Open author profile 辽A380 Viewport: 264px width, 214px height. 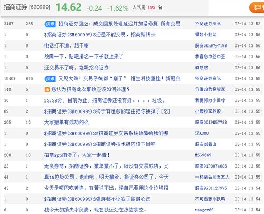point(202,133)
